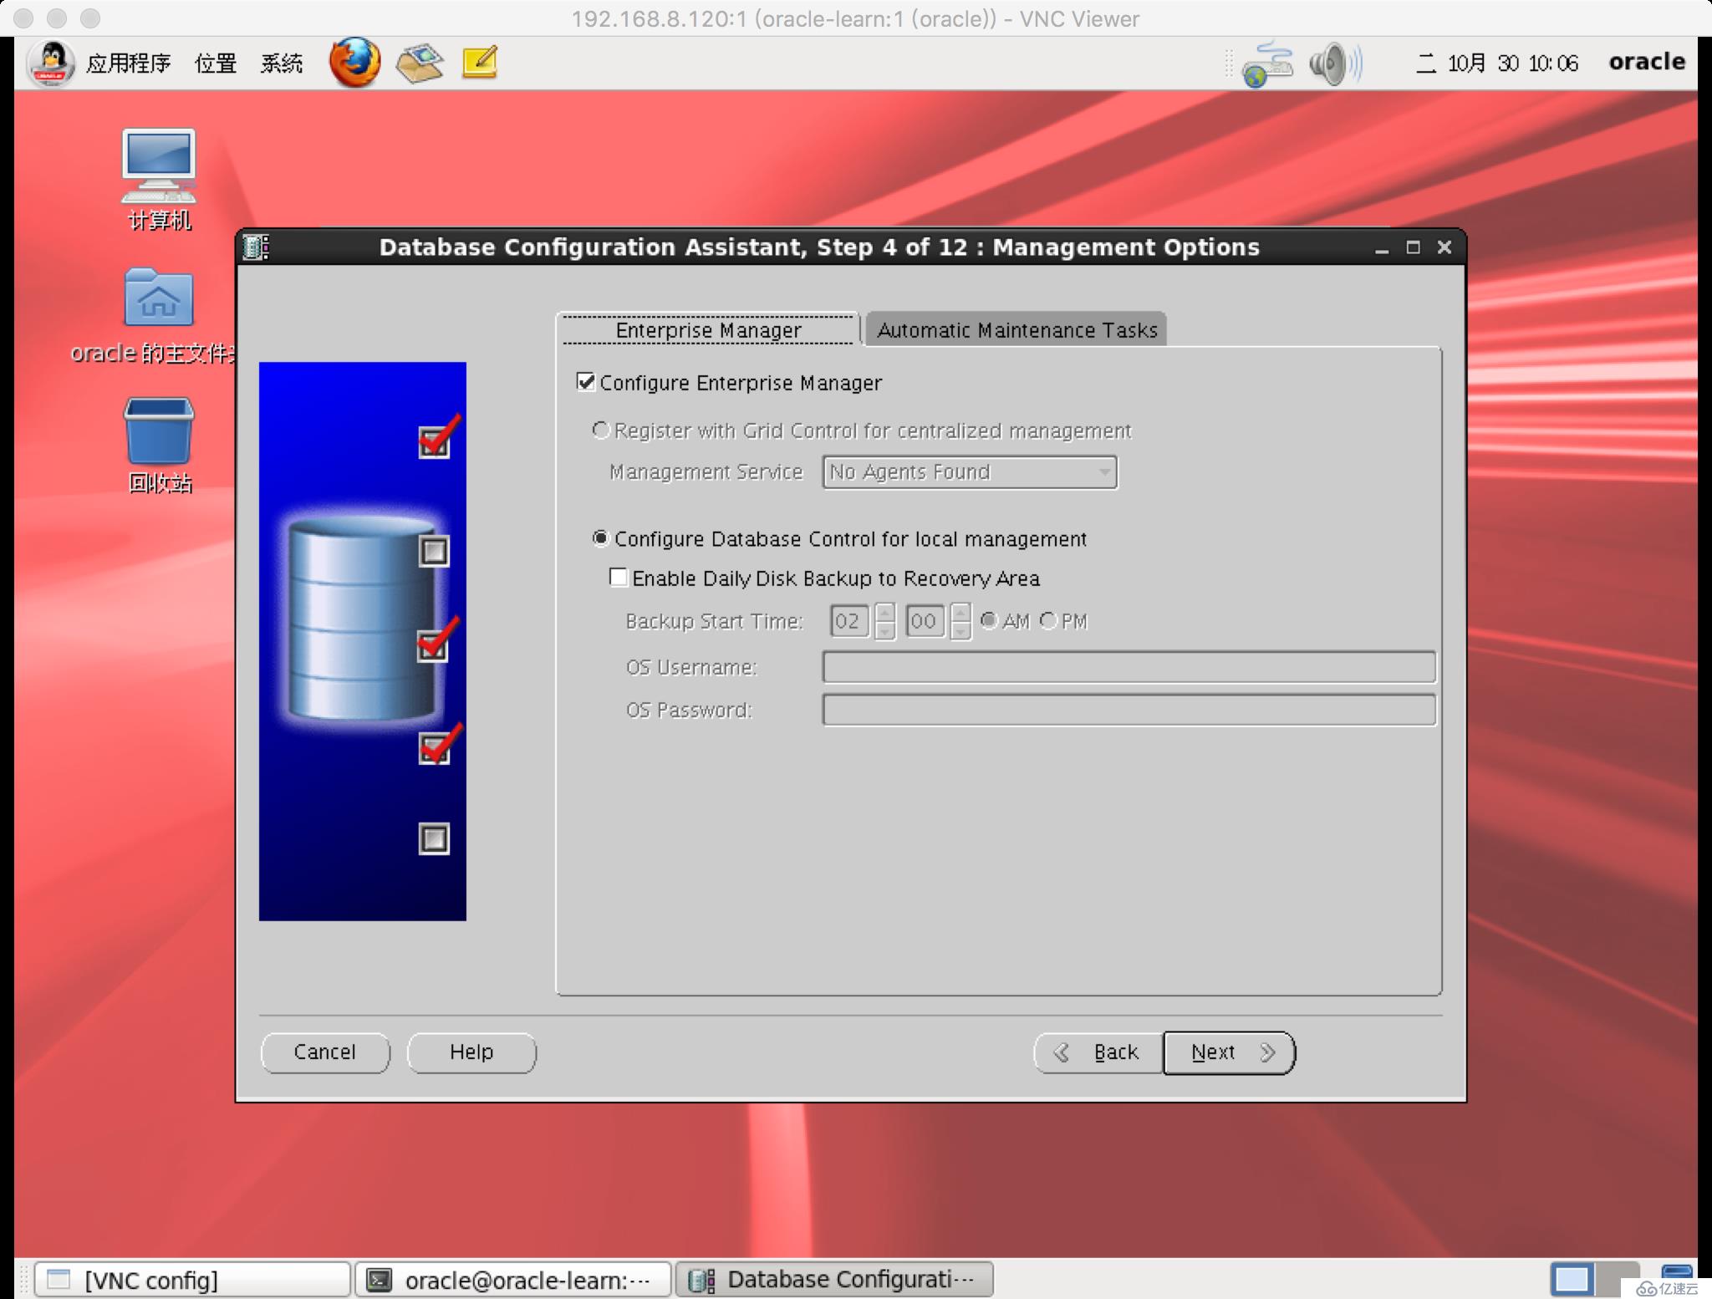
Task: Select Register with Grid Control radio button
Action: [x=600, y=430]
